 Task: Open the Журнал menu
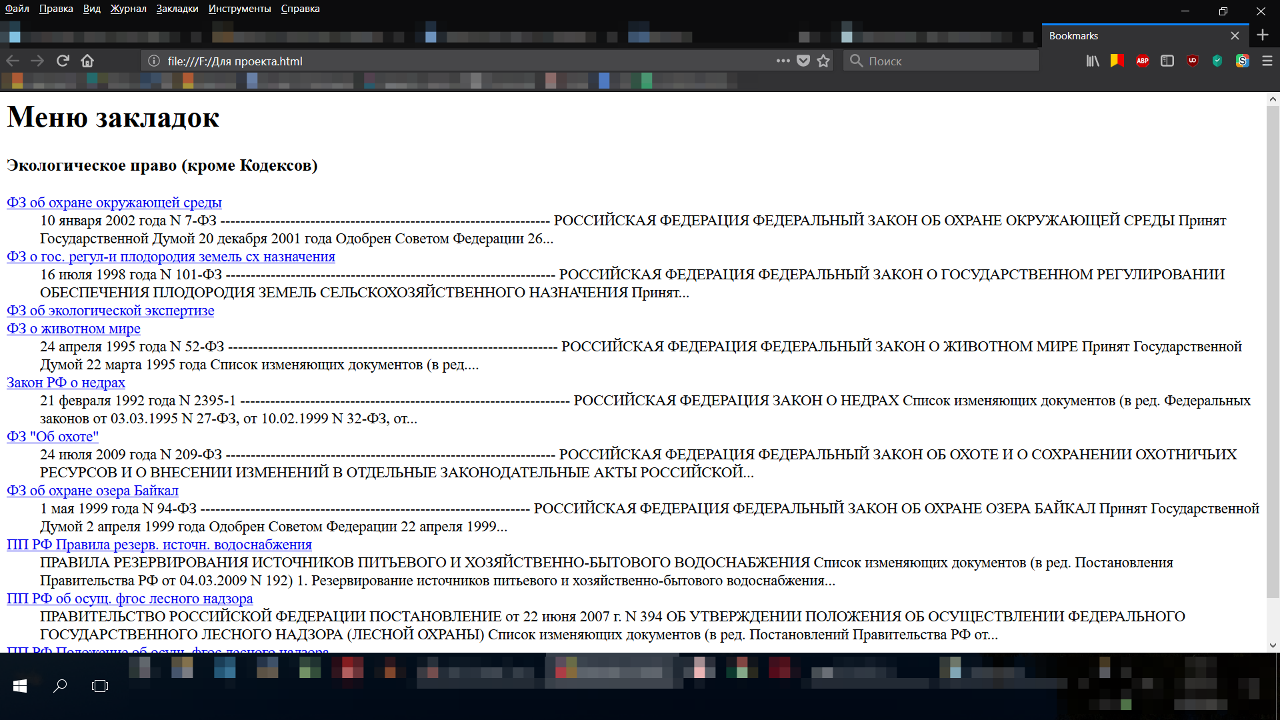tap(128, 9)
